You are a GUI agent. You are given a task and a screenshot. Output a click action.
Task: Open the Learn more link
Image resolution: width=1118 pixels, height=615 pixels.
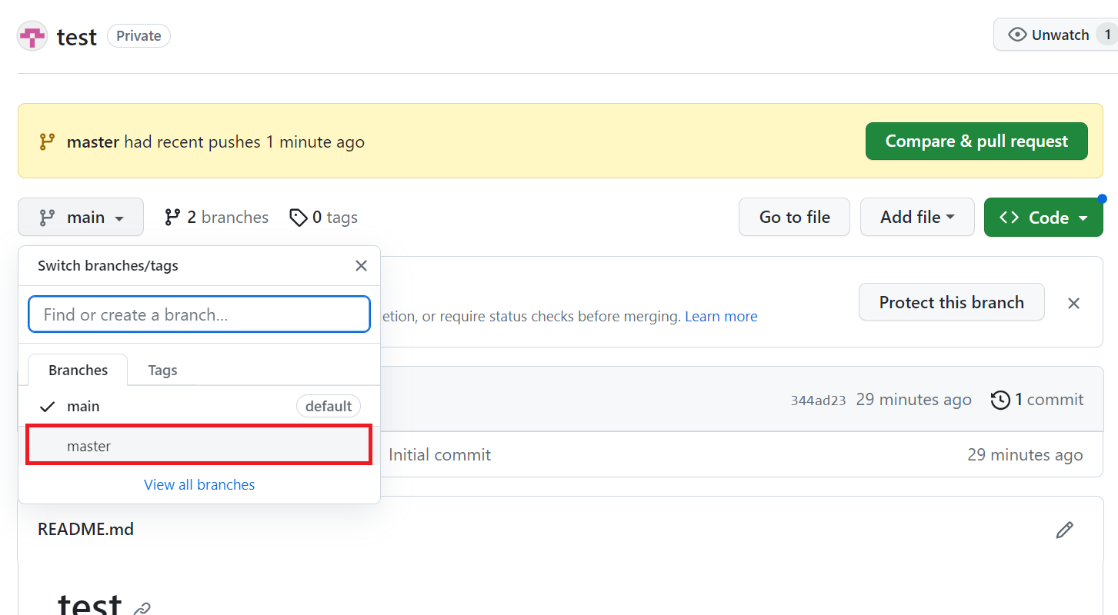721,317
